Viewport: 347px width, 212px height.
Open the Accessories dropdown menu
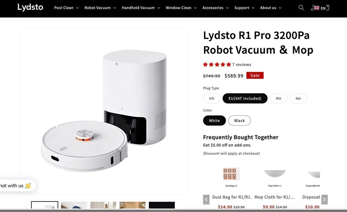tap(215, 8)
